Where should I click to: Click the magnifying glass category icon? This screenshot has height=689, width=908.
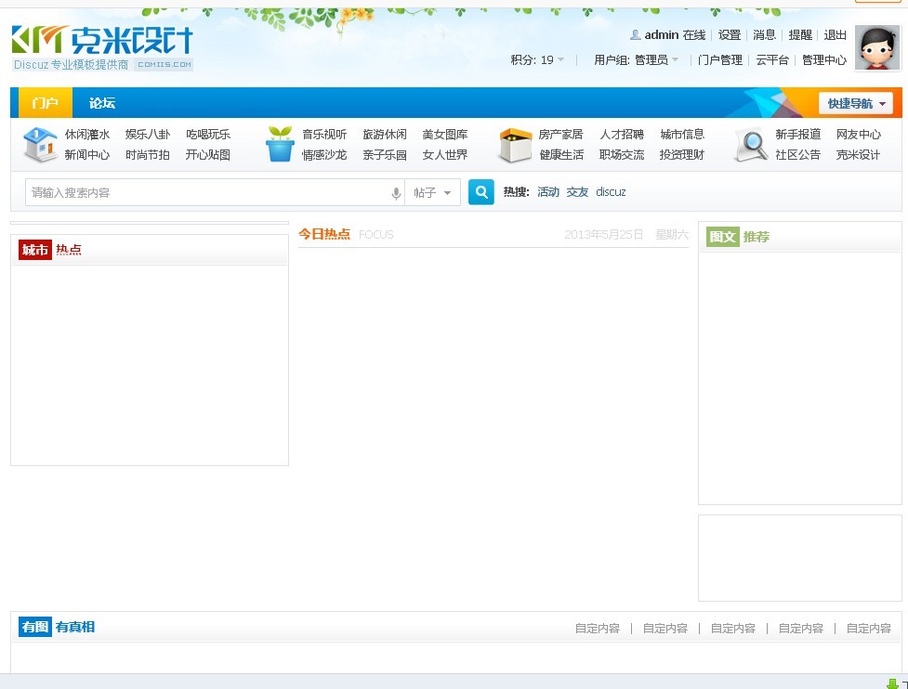pyautogui.click(x=750, y=145)
